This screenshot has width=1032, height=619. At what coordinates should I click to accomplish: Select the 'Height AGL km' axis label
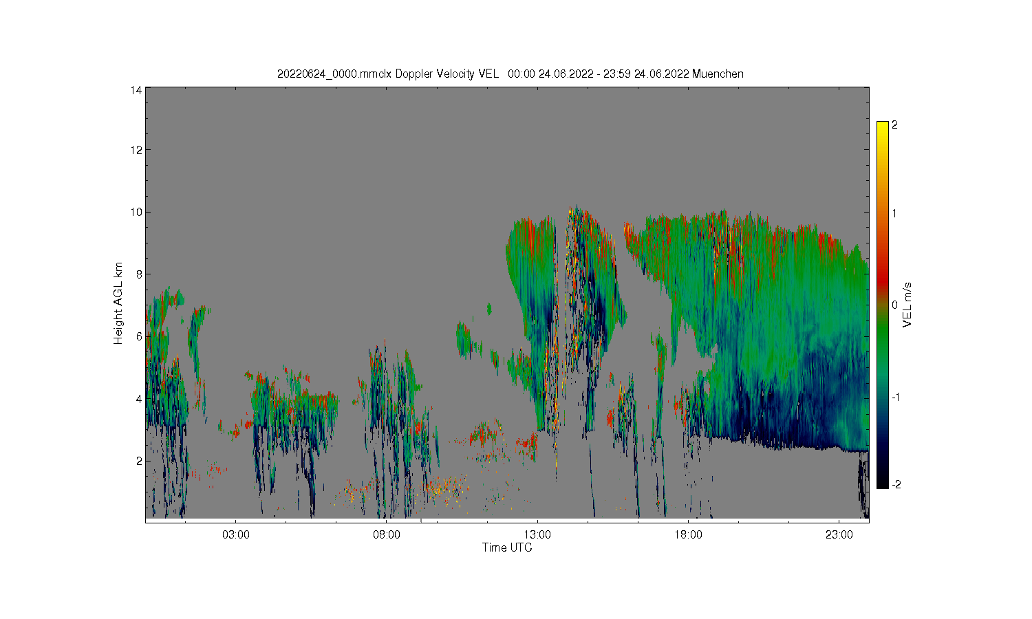(x=118, y=303)
